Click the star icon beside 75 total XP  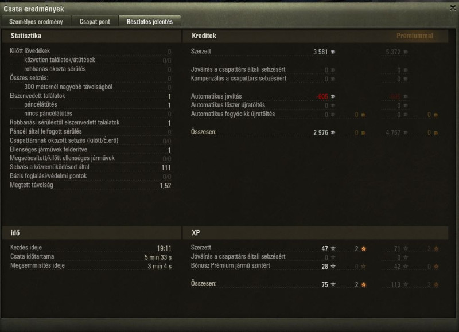coord(333,284)
